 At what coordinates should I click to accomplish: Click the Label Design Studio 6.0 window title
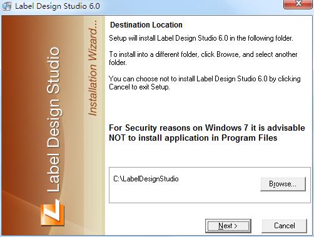tap(58, 6)
